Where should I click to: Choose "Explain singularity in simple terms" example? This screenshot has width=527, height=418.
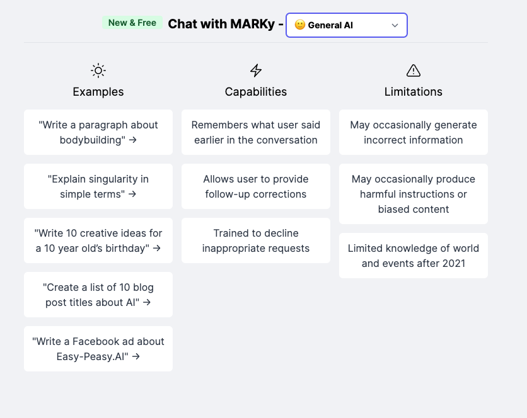pyautogui.click(x=98, y=186)
